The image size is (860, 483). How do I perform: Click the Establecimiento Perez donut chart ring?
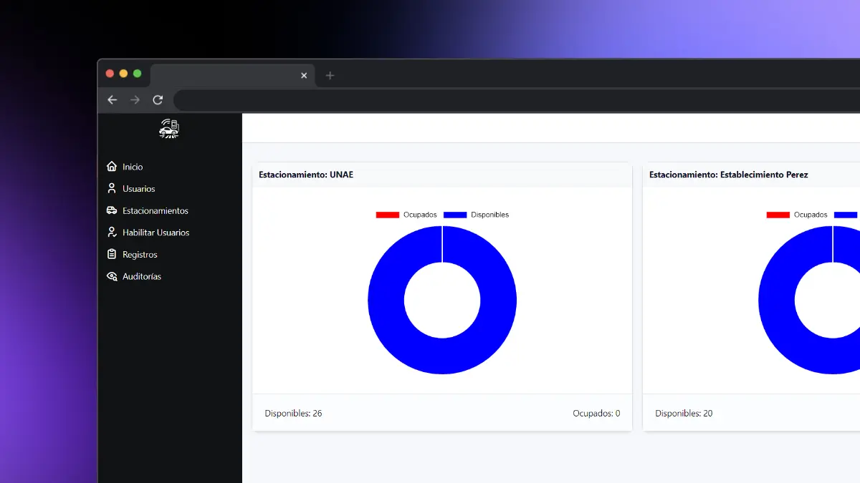click(778, 301)
